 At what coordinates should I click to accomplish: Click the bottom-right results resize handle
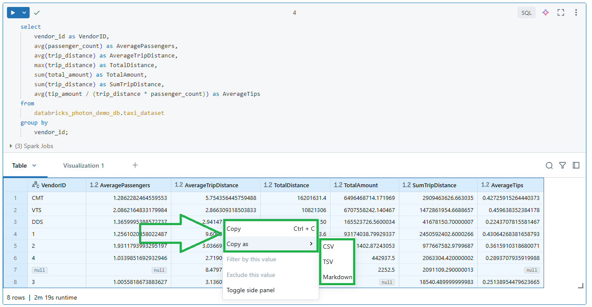point(580,286)
